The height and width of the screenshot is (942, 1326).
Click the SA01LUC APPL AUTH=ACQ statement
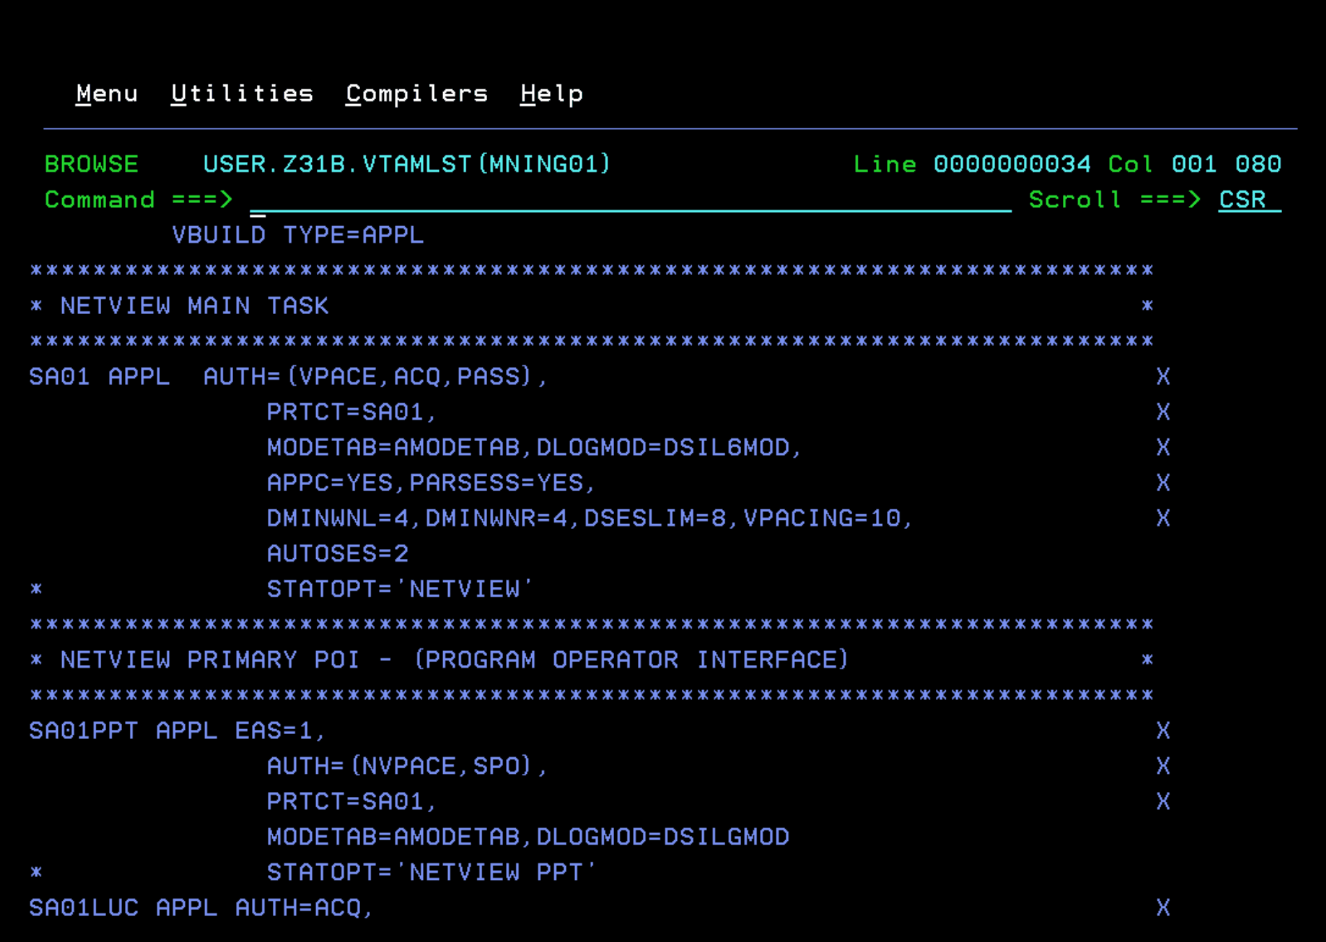tap(200, 908)
